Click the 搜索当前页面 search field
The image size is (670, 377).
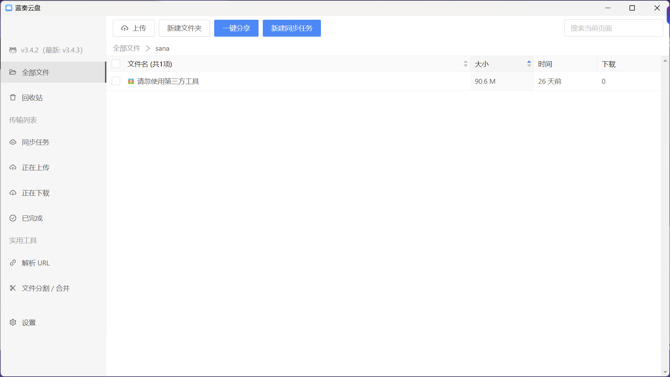click(613, 28)
